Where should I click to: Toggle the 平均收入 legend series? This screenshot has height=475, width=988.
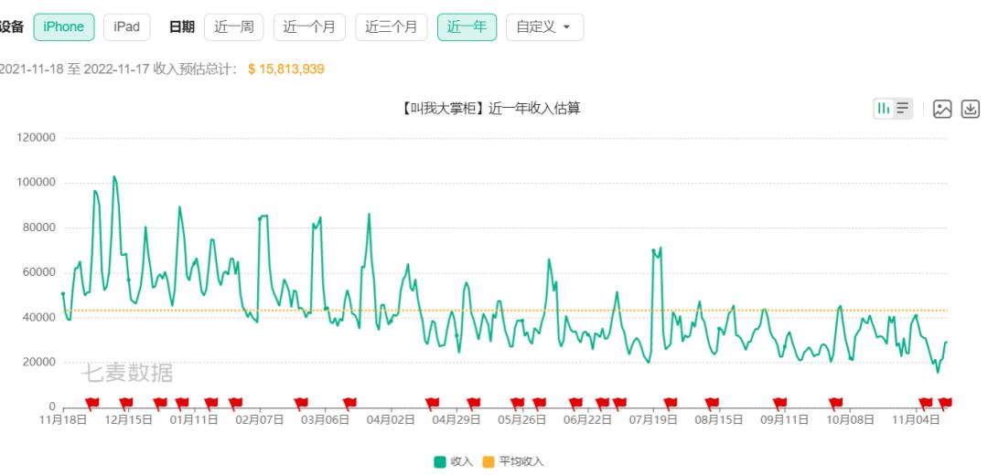512,462
